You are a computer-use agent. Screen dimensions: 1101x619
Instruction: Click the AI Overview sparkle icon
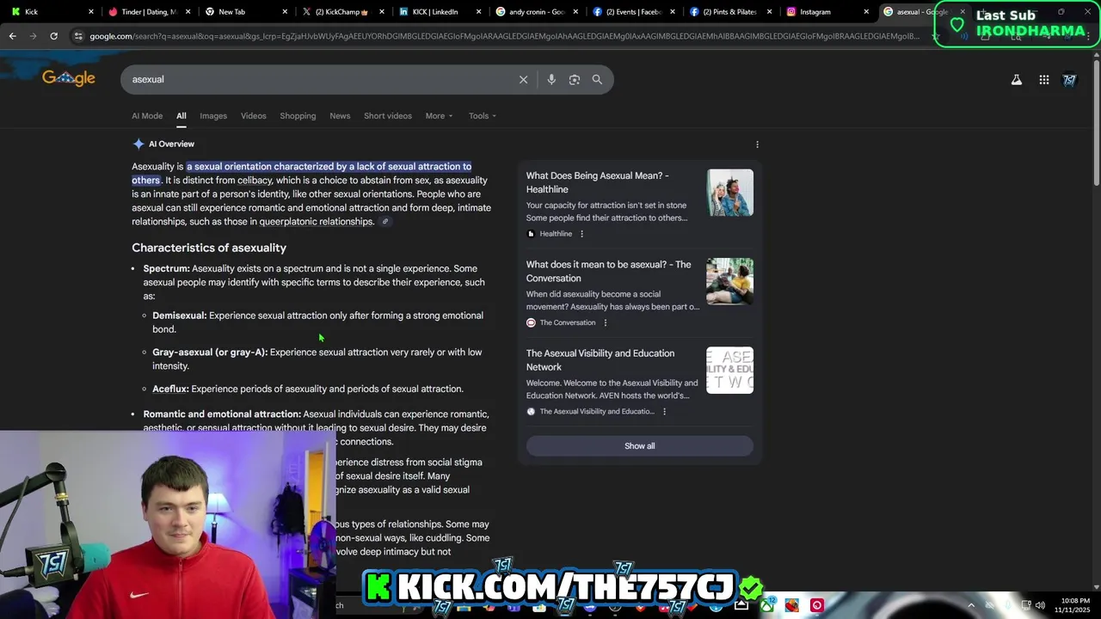click(138, 144)
